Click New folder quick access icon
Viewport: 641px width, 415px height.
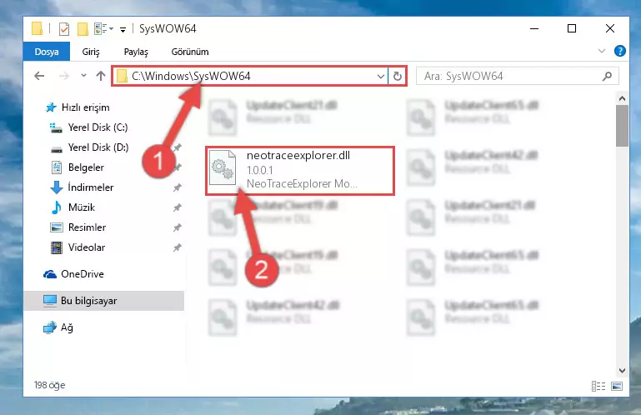(83, 29)
